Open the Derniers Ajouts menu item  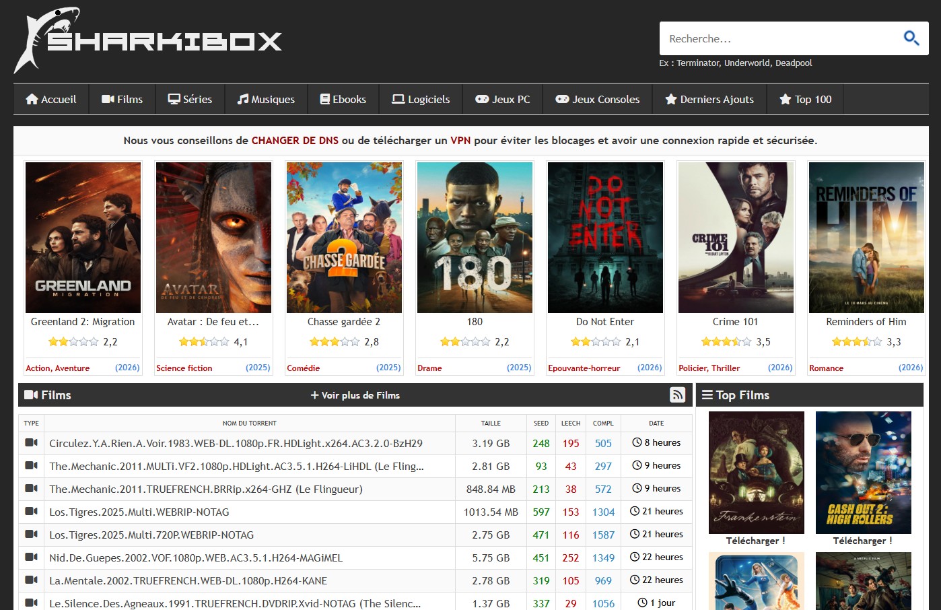[x=709, y=99]
